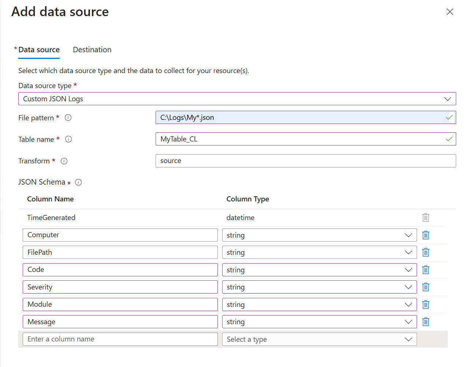Click the File pattern text field
469x367 pixels.
click(x=300, y=118)
